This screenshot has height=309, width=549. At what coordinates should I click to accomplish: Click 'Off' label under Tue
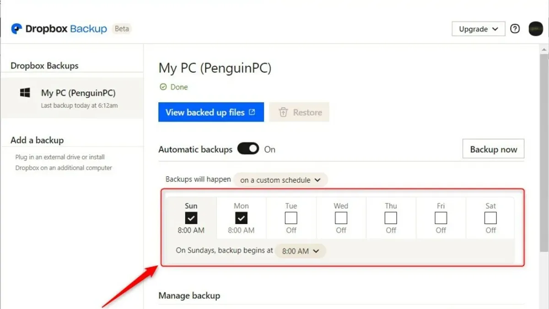pyautogui.click(x=291, y=230)
